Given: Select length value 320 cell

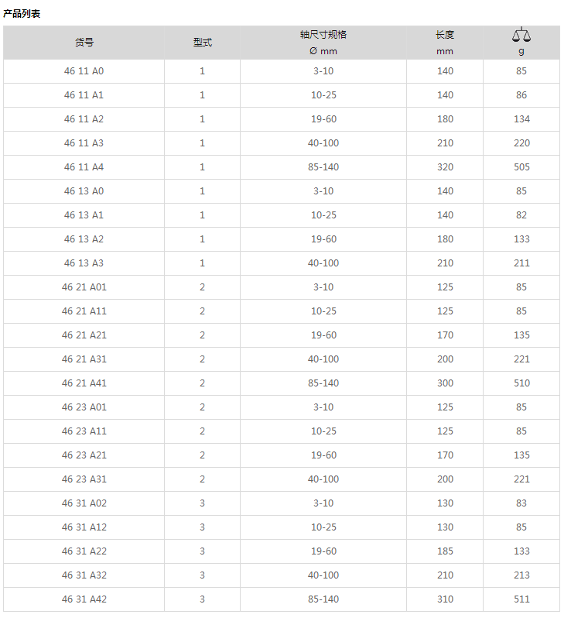Looking at the screenshot, I should (445, 167).
